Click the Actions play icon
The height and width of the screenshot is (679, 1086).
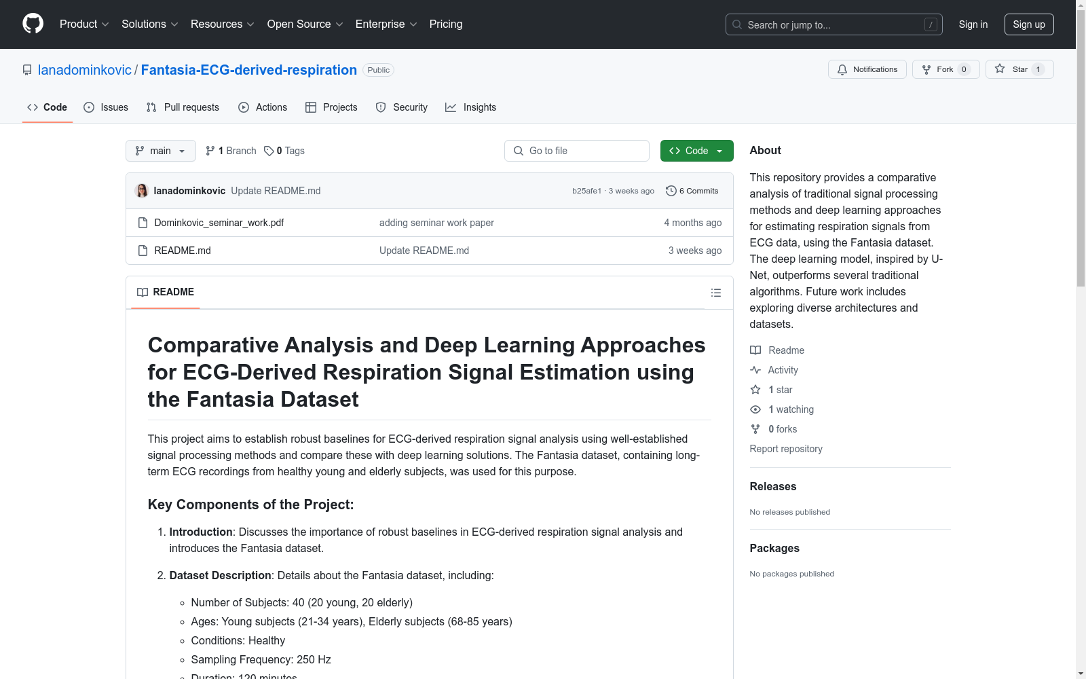(x=244, y=107)
